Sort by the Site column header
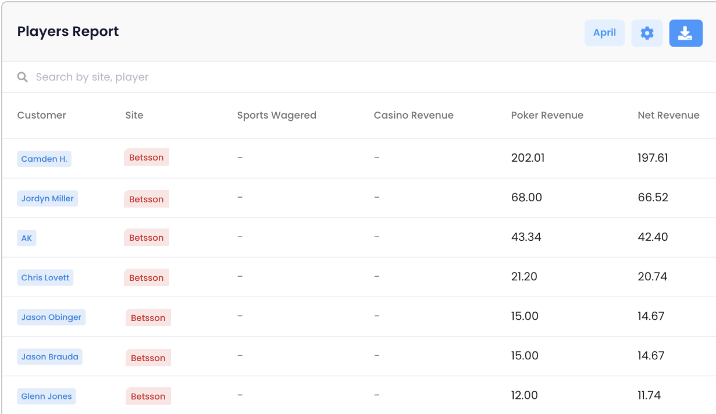Image resolution: width=716 pixels, height=414 pixels. [x=134, y=115]
